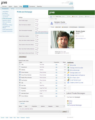The image size is (95, 120).
Task: Click the Department field type icon
Action: coord(20,67)
